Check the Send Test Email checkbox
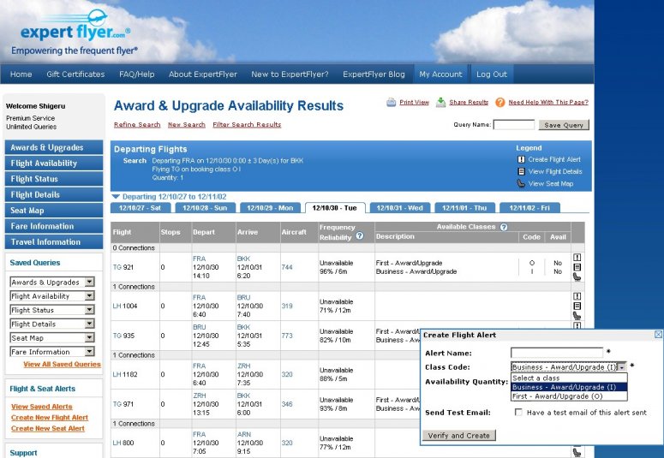664x458 pixels. click(x=518, y=412)
